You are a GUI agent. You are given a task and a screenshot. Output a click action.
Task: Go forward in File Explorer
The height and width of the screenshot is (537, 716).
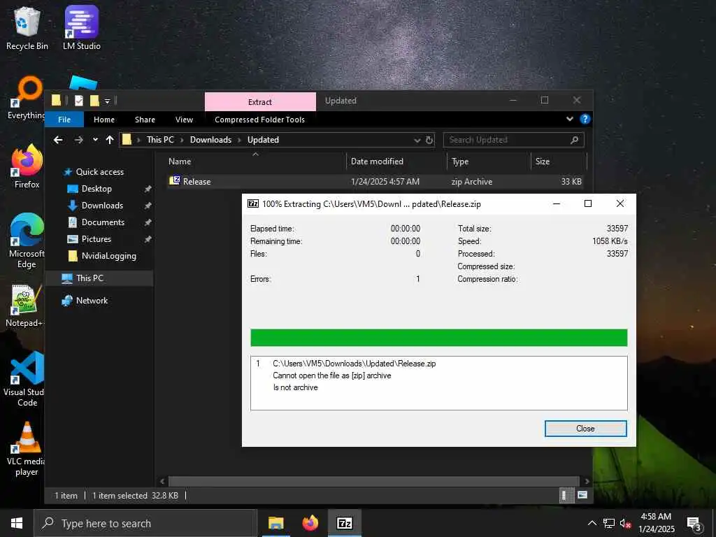78,140
